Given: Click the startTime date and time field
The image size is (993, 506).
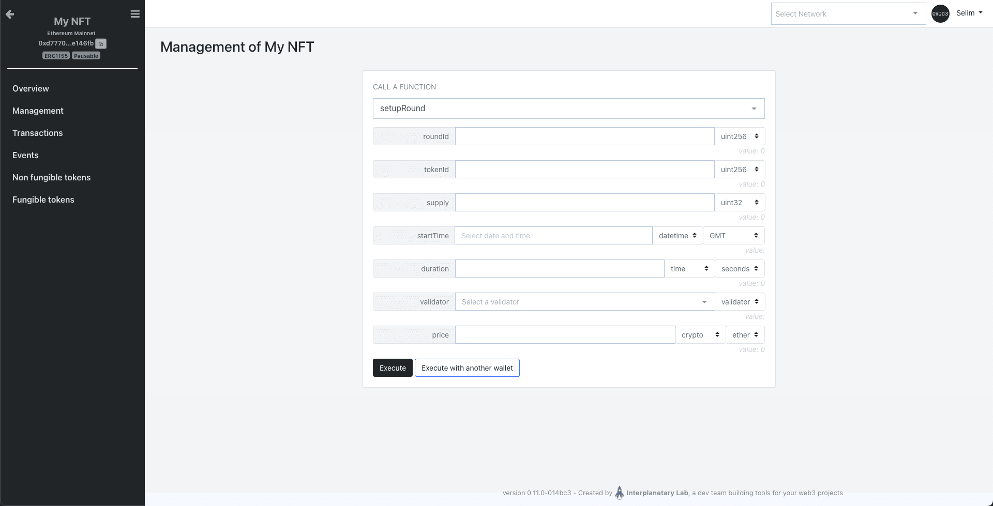Looking at the screenshot, I should coord(553,236).
